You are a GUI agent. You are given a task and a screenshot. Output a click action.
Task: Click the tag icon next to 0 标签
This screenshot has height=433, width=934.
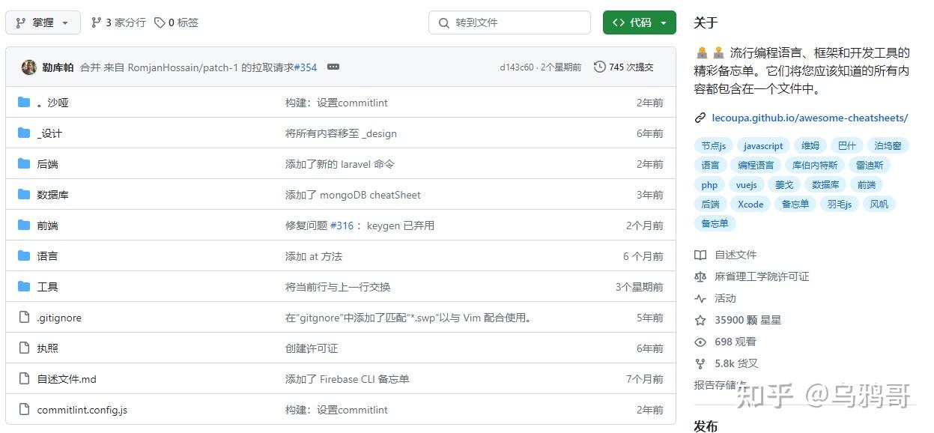[160, 22]
